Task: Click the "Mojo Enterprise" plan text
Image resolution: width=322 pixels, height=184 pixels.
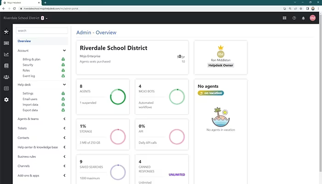Action: click(90, 56)
